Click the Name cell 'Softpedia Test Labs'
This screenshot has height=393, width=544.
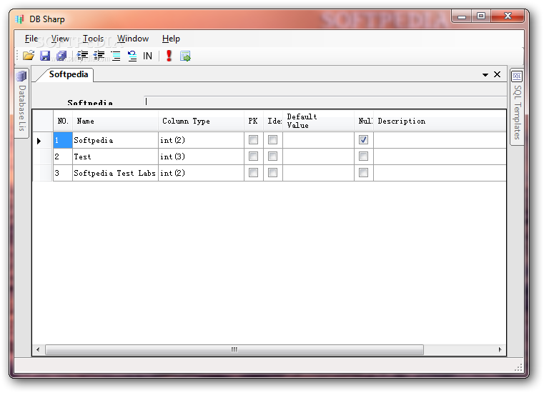click(x=115, y=173)
